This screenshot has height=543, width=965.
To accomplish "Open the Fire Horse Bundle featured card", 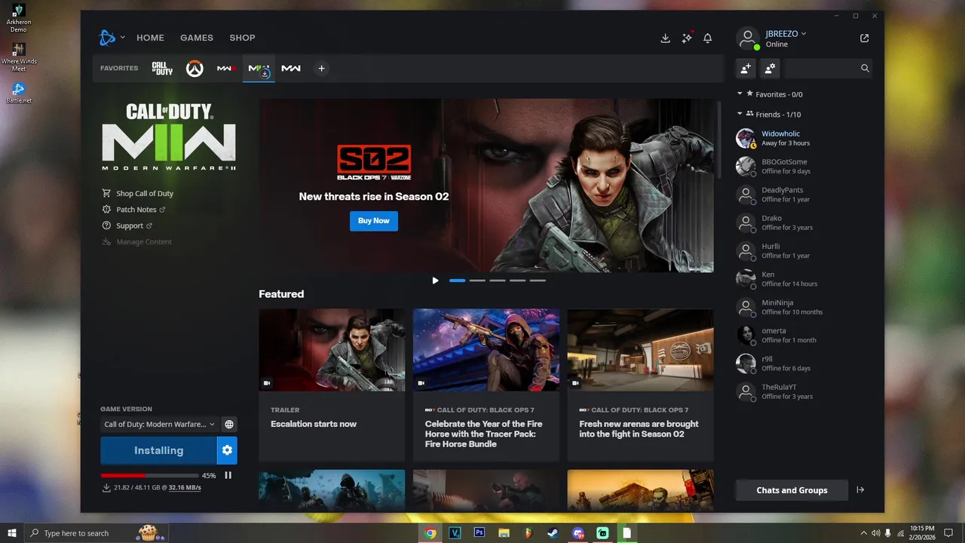I will [486, 385].
